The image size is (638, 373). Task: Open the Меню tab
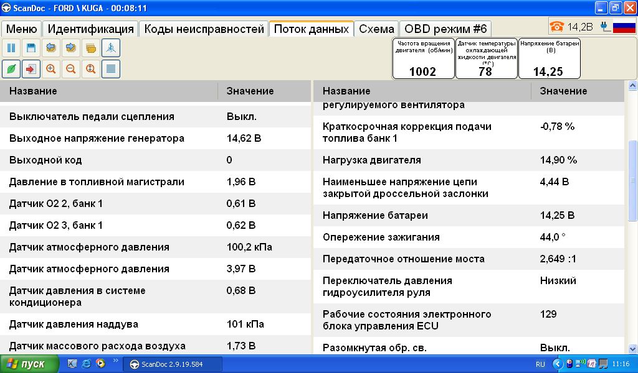pyautogui.click(x=21, y=29)
